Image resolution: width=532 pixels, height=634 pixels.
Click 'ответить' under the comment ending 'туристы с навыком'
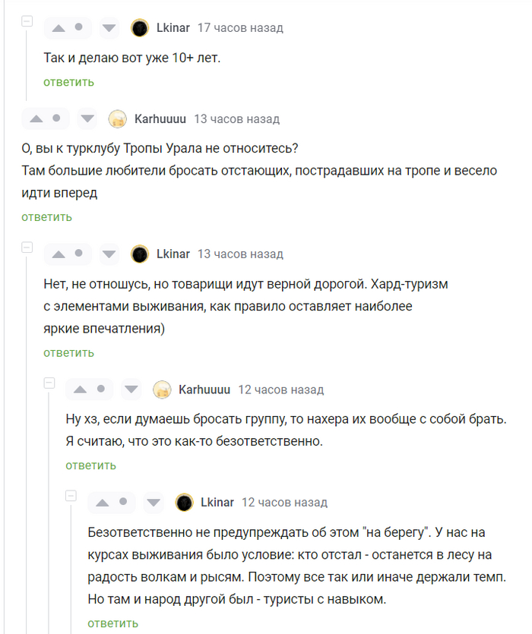pos(112,623)
